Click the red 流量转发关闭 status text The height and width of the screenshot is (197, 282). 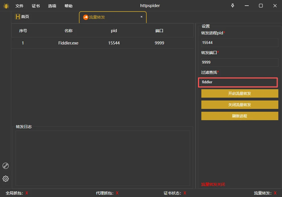213,184
